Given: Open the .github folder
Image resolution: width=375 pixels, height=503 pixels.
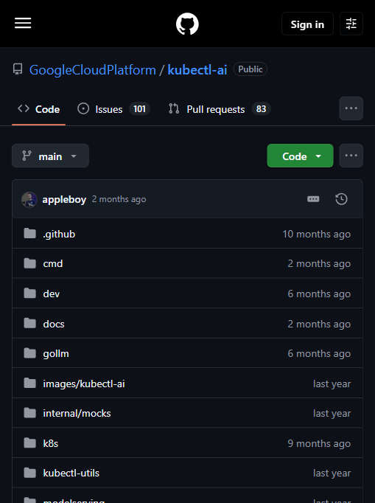Looking at the screenshot, I should pos(59,235).
